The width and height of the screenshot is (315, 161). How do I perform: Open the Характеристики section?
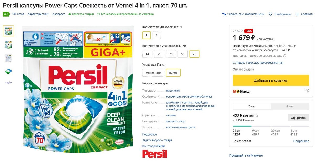click(38, 14)
